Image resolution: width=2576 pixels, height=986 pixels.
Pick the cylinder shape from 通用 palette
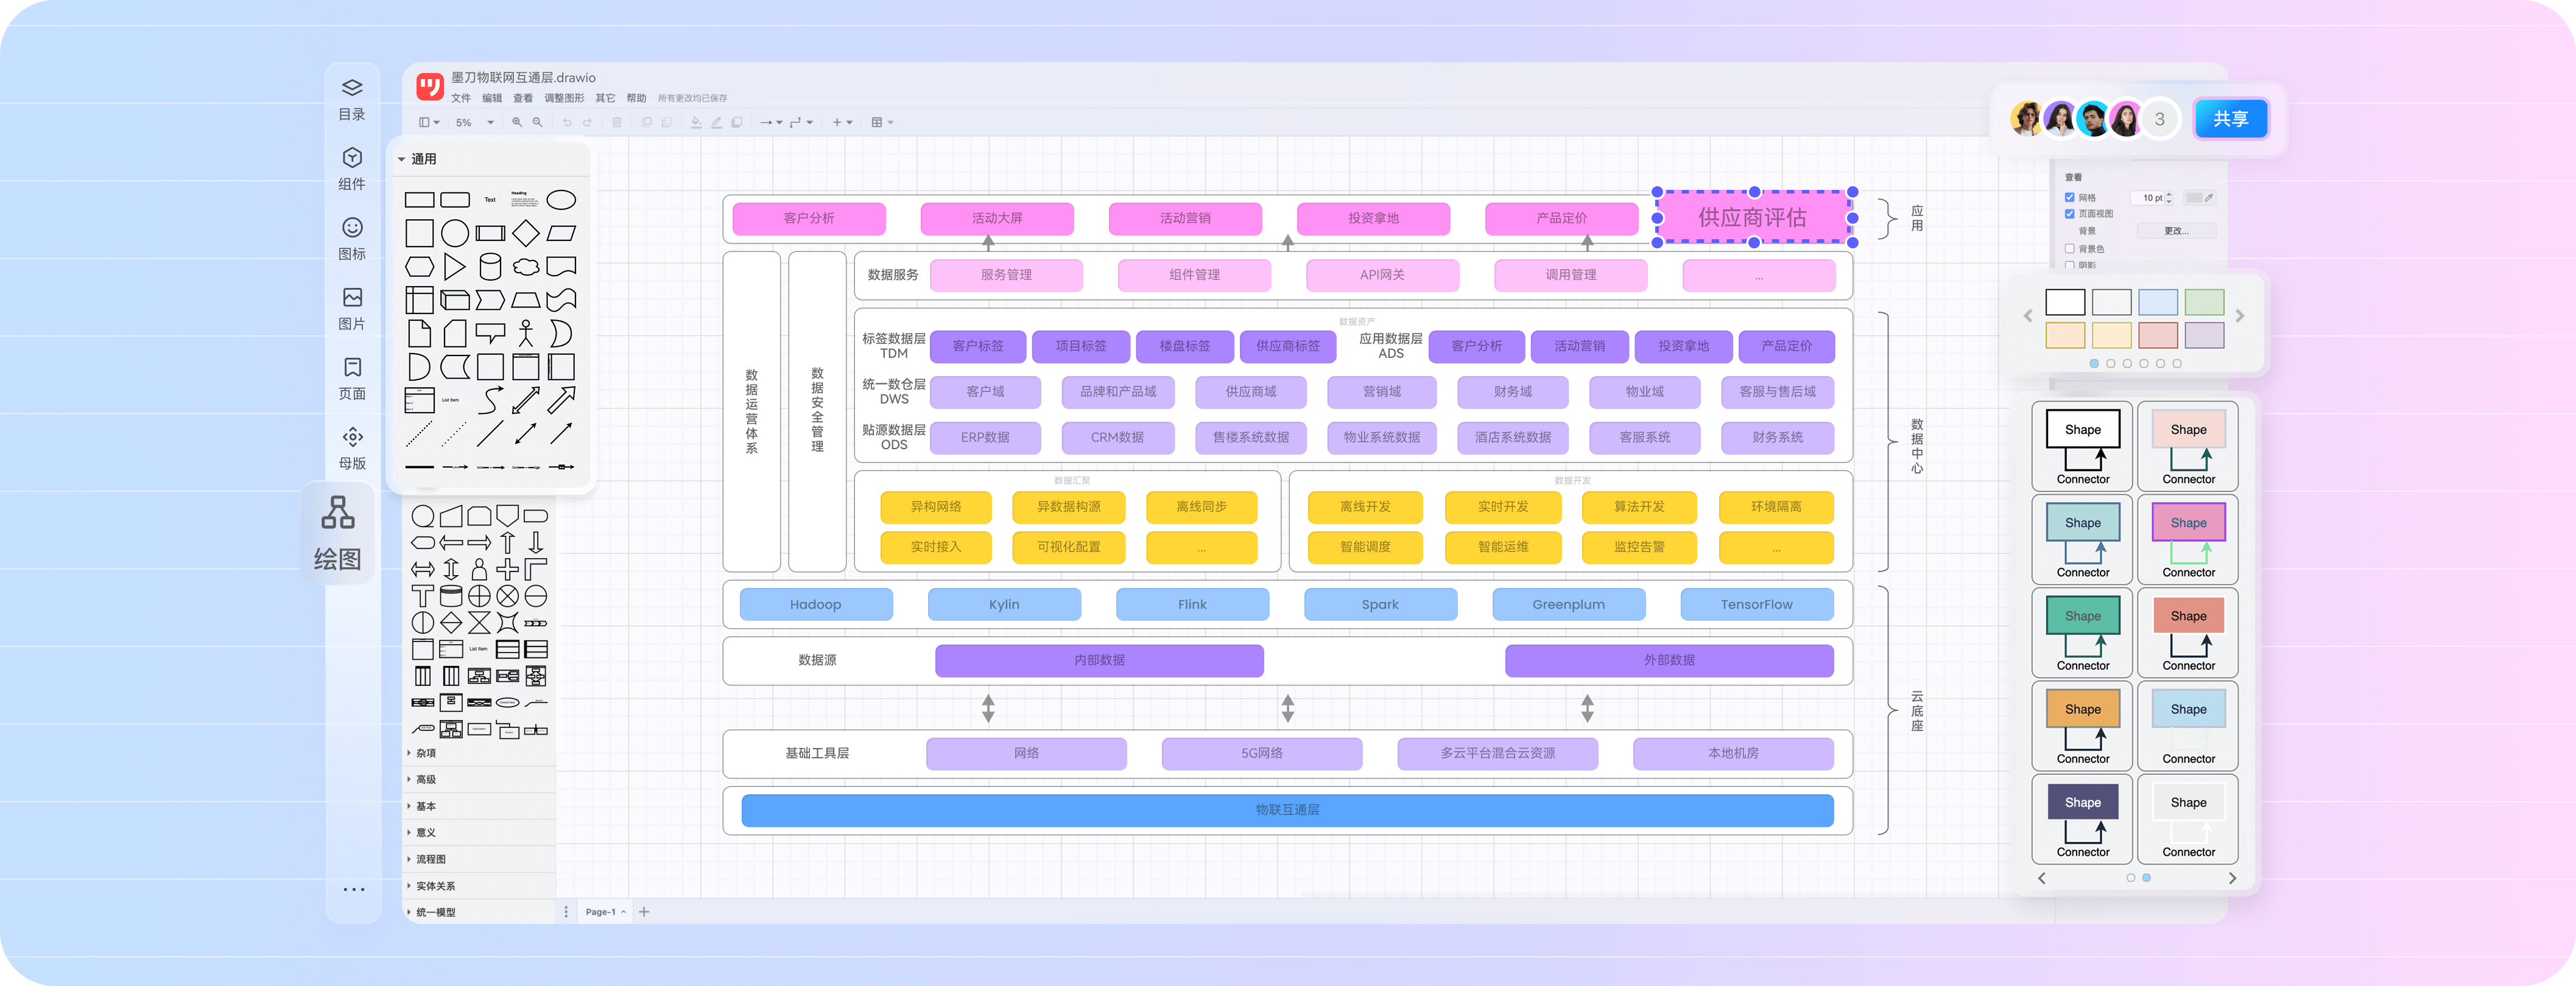coord(490,267)
